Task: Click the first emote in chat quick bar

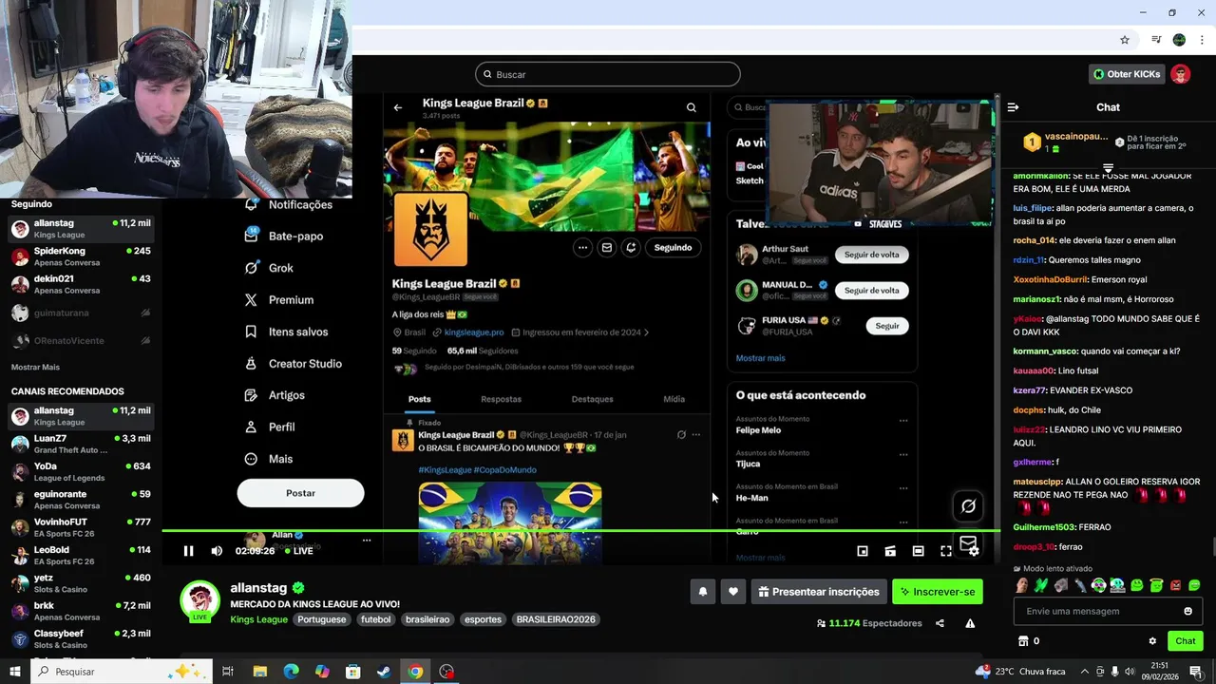Action: pyautogui.click(x=1021, y=585)
